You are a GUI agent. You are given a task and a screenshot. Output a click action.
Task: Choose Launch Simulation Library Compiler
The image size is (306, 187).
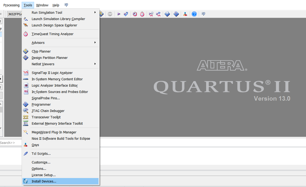pyautogui.click(x=61, y=19)
